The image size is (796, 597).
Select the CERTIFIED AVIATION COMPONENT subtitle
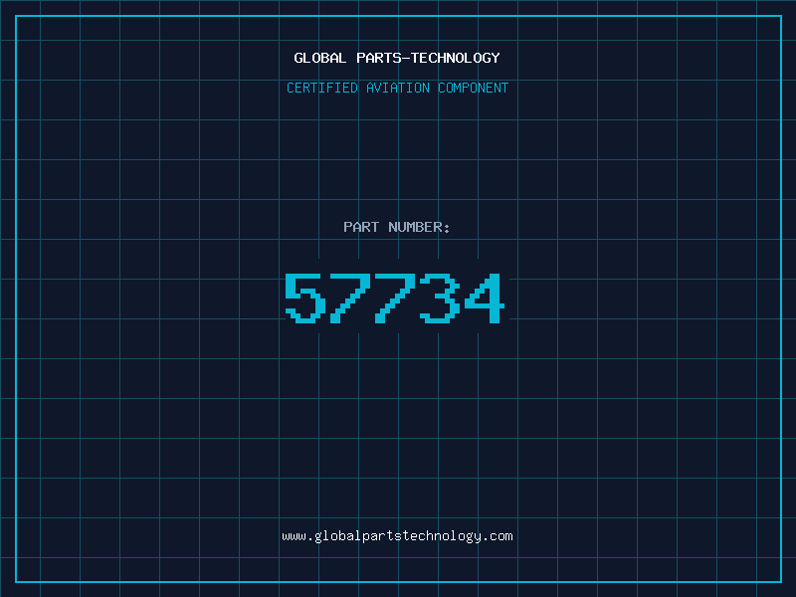tap(397, 88)
